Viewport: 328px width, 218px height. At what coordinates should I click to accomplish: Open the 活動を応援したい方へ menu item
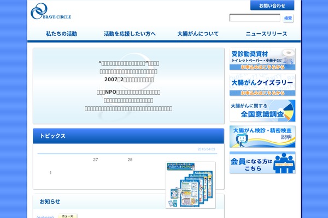click(x=130, y=34)
